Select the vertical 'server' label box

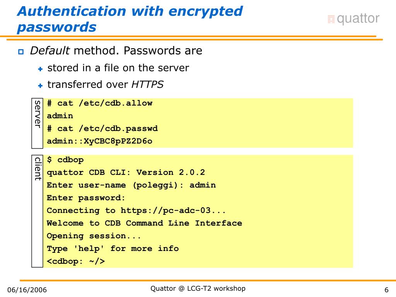(x=38, y=123)
